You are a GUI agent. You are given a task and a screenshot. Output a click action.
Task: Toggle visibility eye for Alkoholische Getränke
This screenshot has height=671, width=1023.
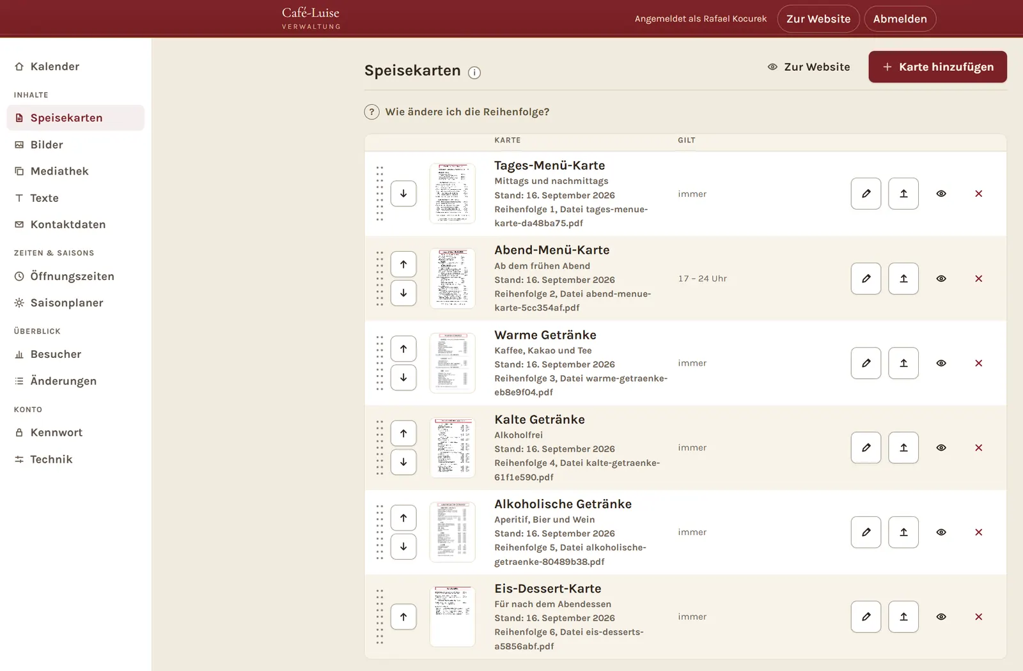click(941, 532)
